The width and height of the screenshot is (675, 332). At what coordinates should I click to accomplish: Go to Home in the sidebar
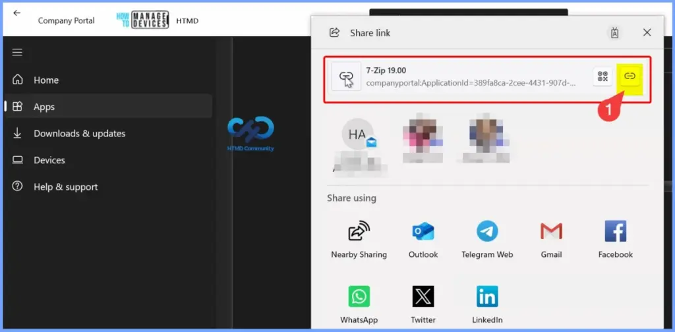tap(108, 80)
